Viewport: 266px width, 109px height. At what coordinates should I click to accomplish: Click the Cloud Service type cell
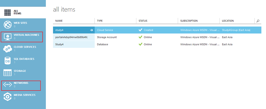(105, 30)
